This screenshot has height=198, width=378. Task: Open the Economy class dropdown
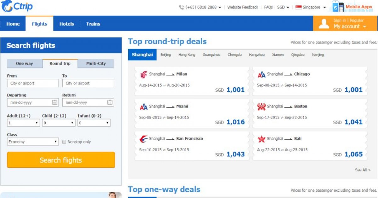point(33,142)
